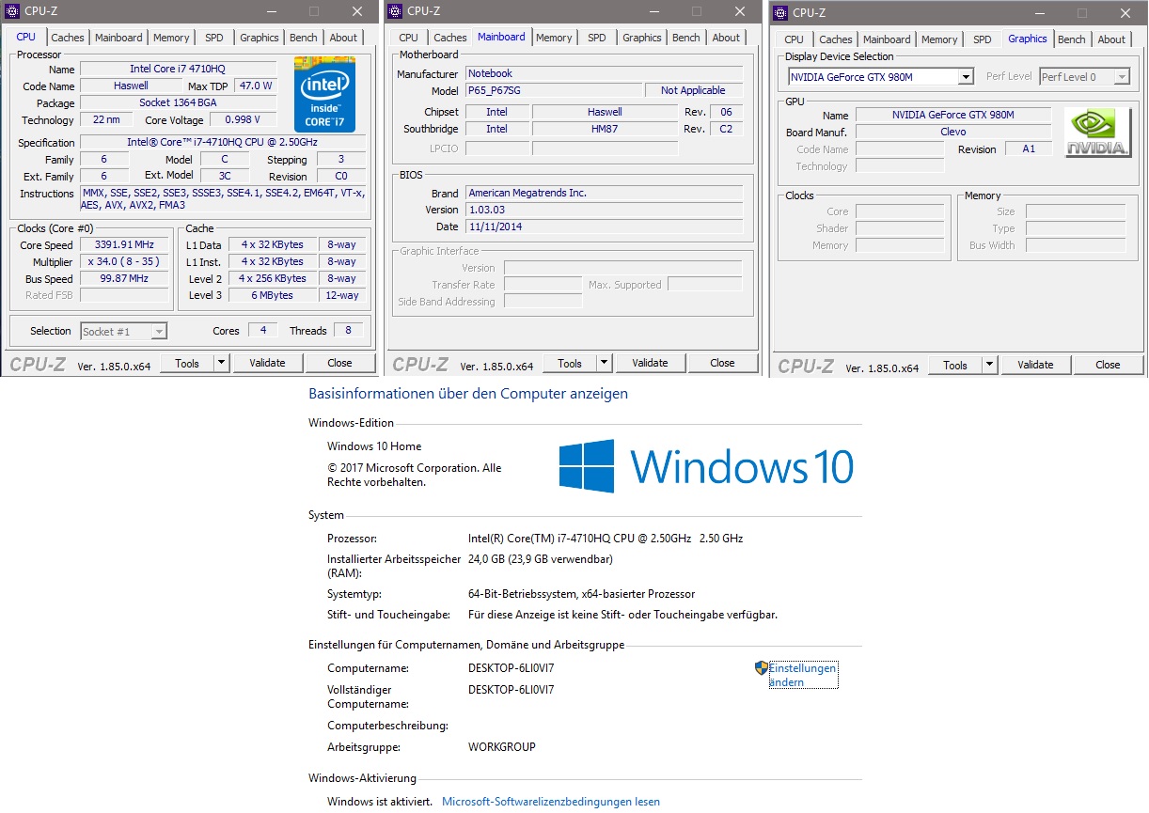Screen dimensions: 1149x813
Task: Click the motherboard Model field P65_P67SG
Action: (552, 90)
